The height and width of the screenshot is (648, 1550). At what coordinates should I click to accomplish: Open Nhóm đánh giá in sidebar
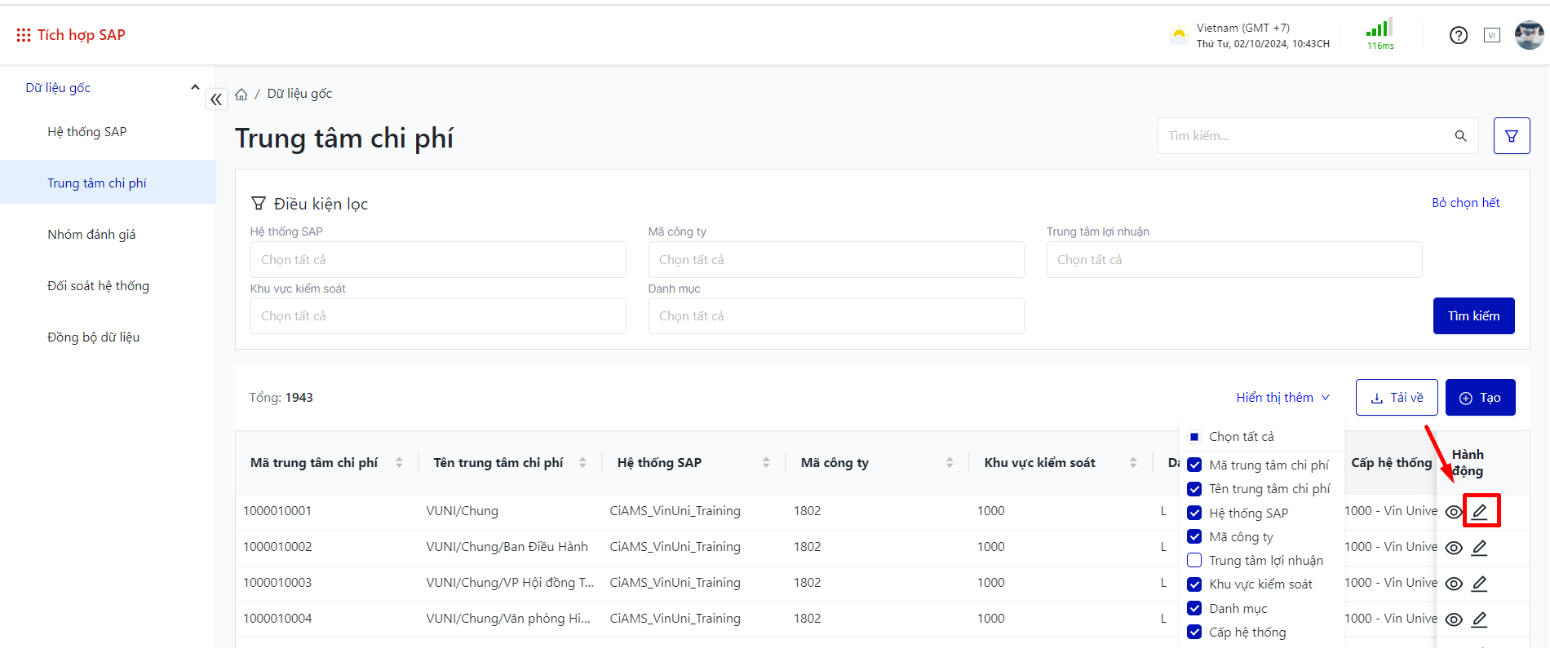(x=91, y=235)
